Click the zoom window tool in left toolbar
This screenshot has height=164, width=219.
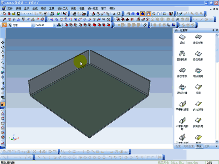3,68
